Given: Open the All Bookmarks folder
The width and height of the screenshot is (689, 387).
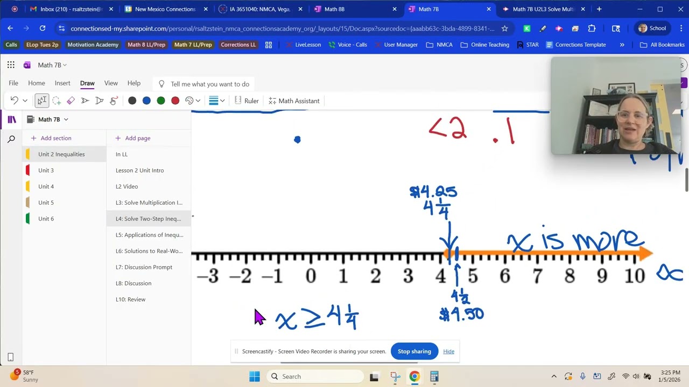Looking at the screenshot, I should [662, 45].
